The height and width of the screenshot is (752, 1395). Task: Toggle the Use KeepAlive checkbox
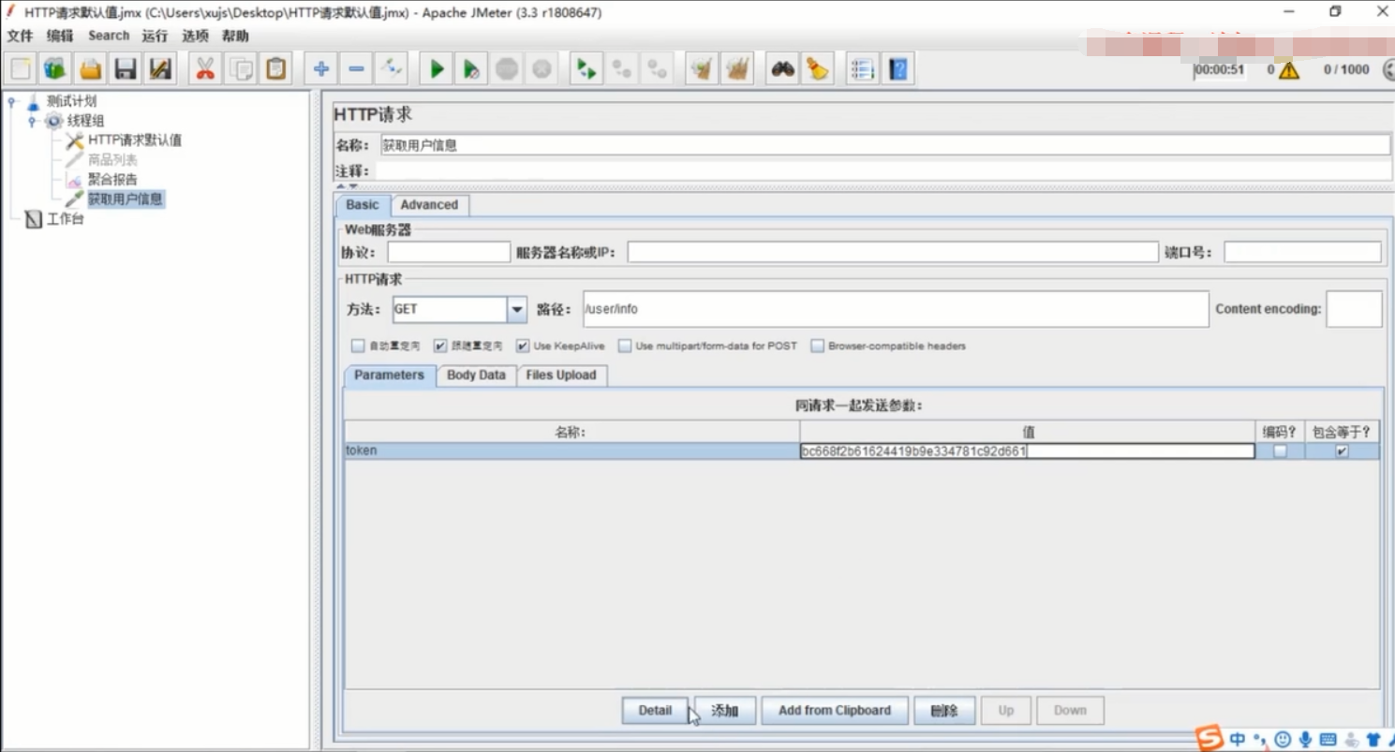pyautogui.click(x=523, y=346)
